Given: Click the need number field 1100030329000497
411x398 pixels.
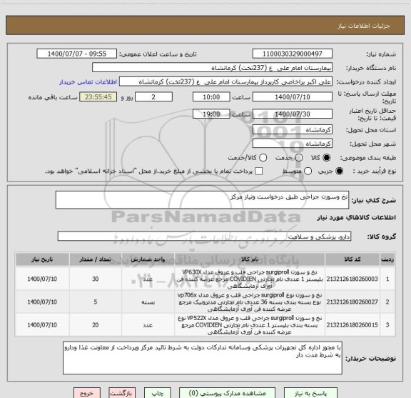Looking at the screenshot, I should click(293, 54).
